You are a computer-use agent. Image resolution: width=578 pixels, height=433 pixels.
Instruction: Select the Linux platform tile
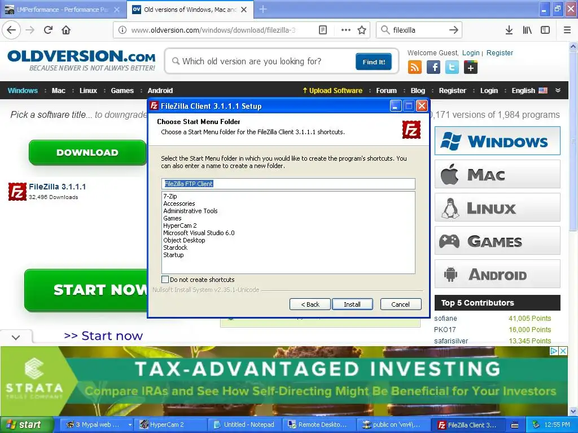[497, 207]
